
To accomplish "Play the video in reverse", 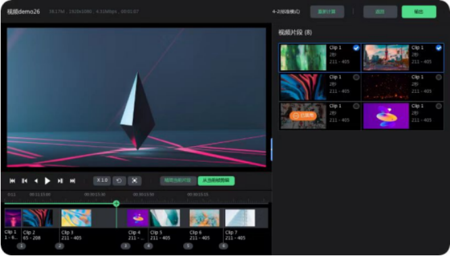I will (x=36, y=181).
